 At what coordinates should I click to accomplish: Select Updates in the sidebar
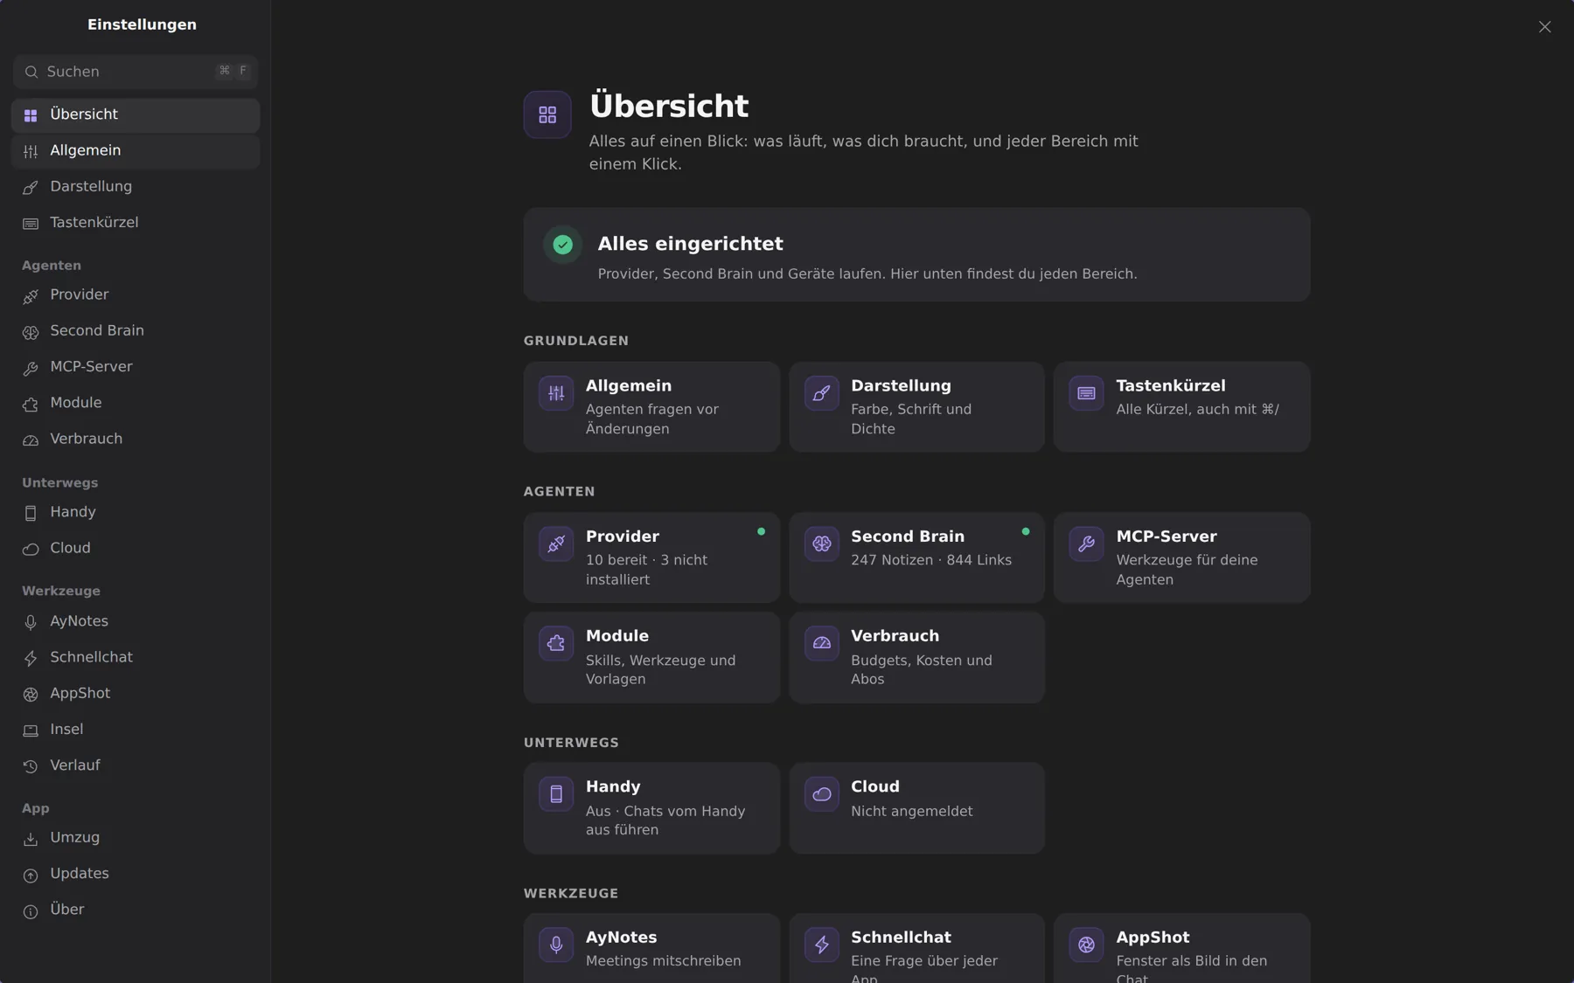pos(136,874)
